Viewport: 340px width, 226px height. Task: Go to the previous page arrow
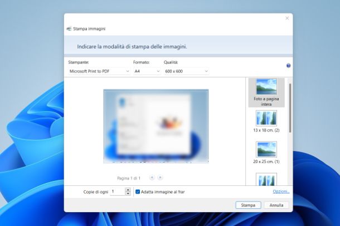[x=152, y=178]
